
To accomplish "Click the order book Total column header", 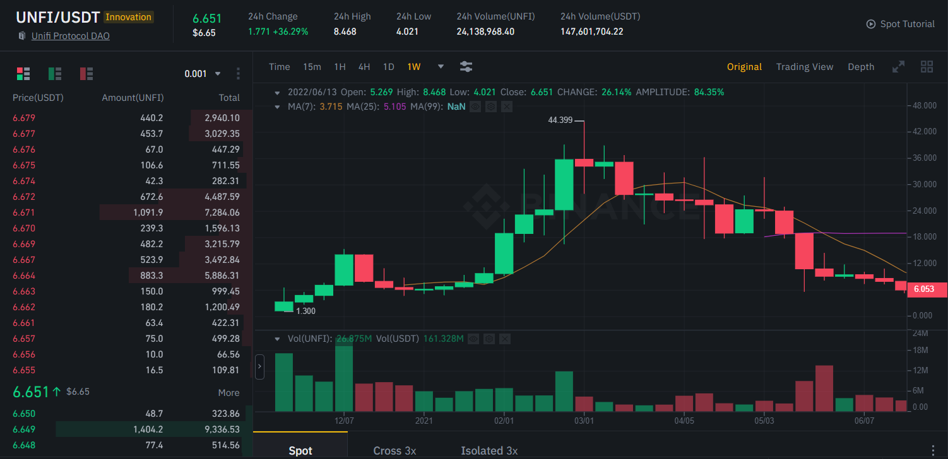I will pyautogui.click(x=229, y=98).
